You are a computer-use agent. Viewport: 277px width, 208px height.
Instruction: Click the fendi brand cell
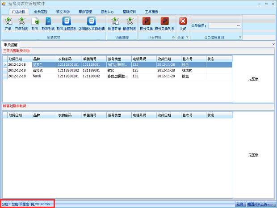click(45, 76)
